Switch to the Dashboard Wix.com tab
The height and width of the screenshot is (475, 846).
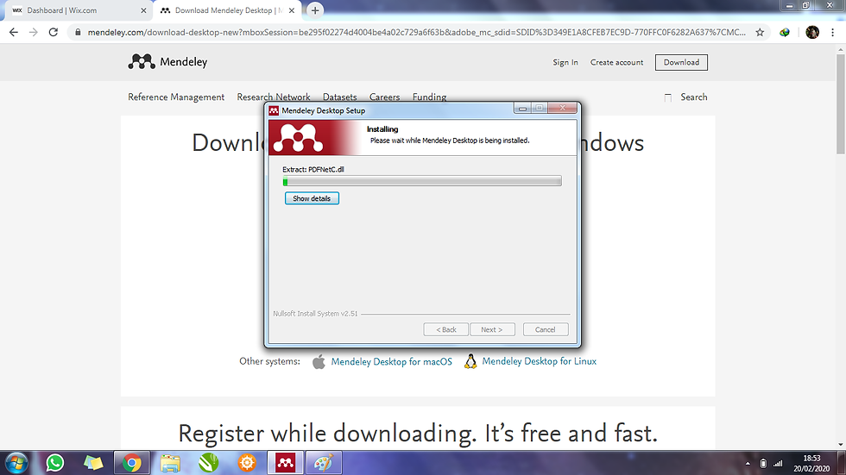(79, 10)
